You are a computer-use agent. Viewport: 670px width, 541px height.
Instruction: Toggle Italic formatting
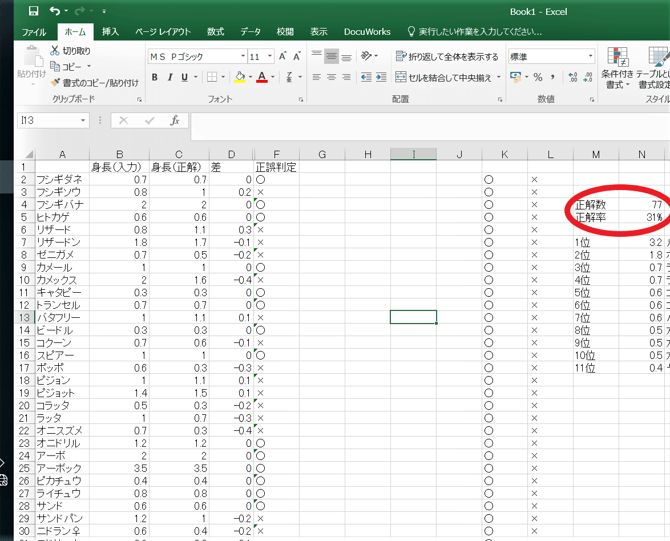click(169, 77)
